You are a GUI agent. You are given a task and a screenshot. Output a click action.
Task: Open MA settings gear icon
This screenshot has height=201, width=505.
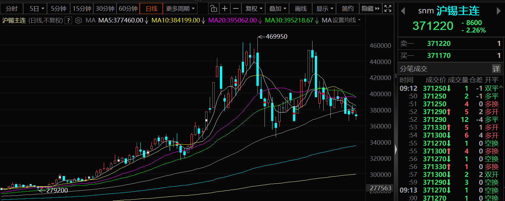[x=78, y=20]
